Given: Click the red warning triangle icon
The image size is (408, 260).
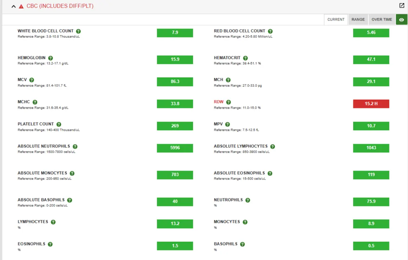Looking at the screenshot, I should [x=21, y=6].
